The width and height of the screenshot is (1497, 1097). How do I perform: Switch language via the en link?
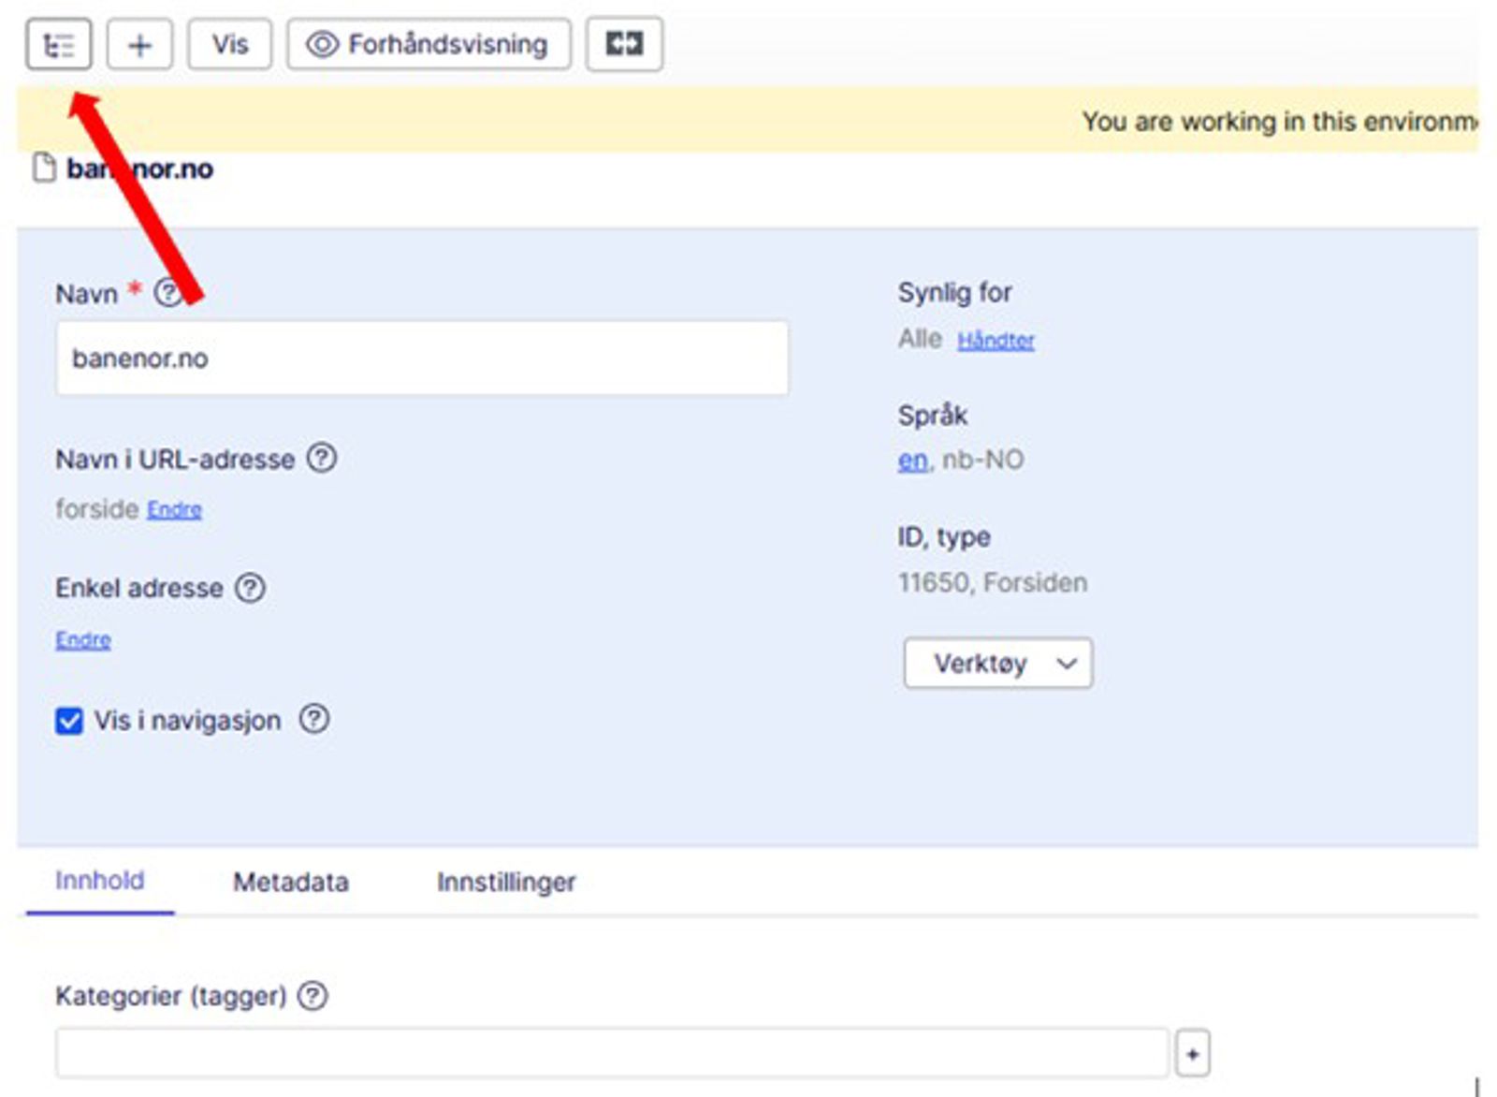click(x=912, y=461)
